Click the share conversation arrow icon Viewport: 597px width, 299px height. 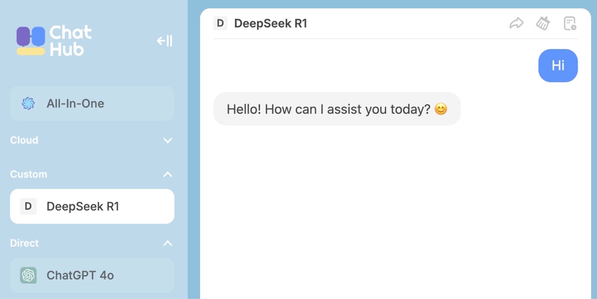click(516, 23)
